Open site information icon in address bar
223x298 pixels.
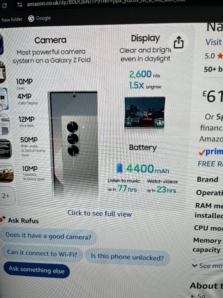coord(20,4)
